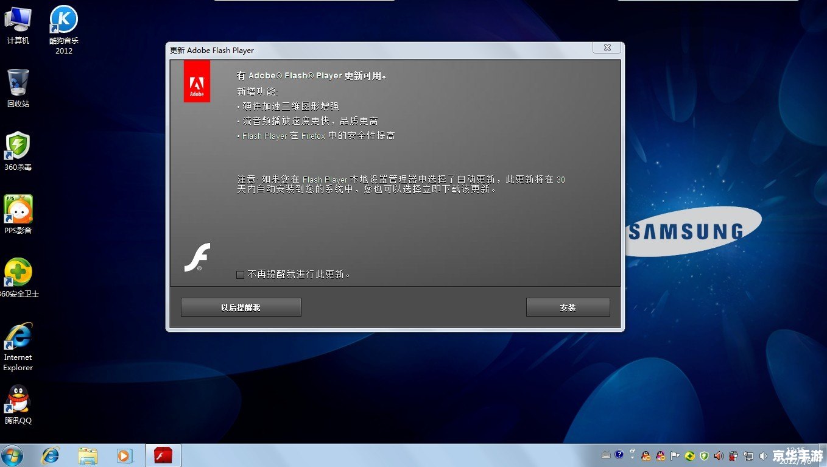
Task: Open Windows Explorer folder on the taskbar
Action: (x=88, y=455)
